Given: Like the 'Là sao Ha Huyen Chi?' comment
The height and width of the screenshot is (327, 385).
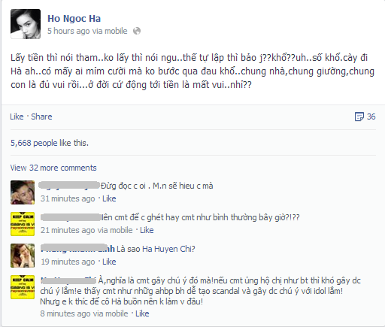Looking at the screenshot, I should (x=109, y=262).
